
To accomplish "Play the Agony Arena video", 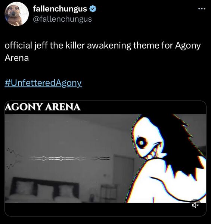I will click(x=105, y=158).
